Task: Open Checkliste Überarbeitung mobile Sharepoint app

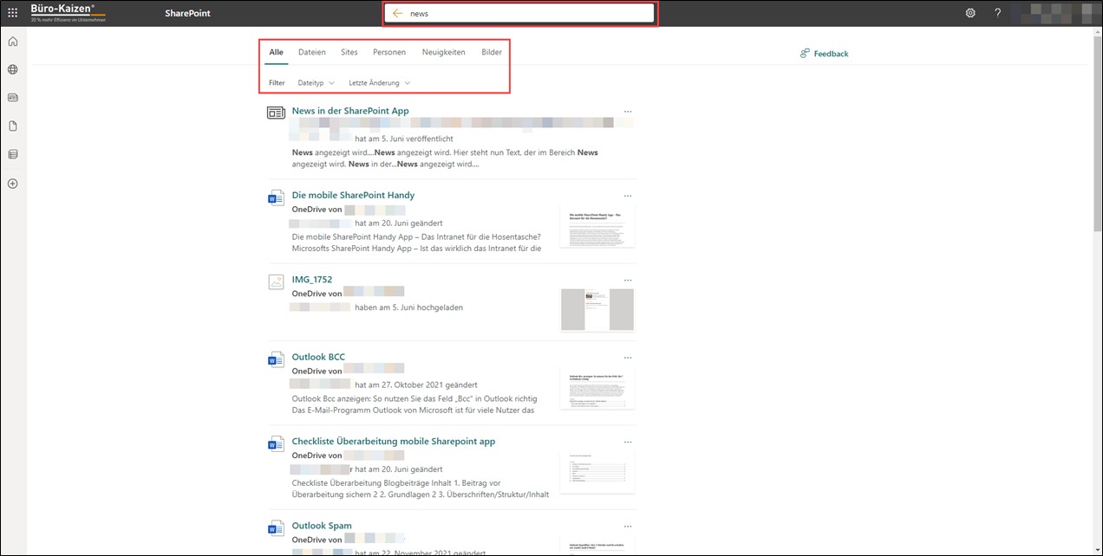Action: coord(394,441)
